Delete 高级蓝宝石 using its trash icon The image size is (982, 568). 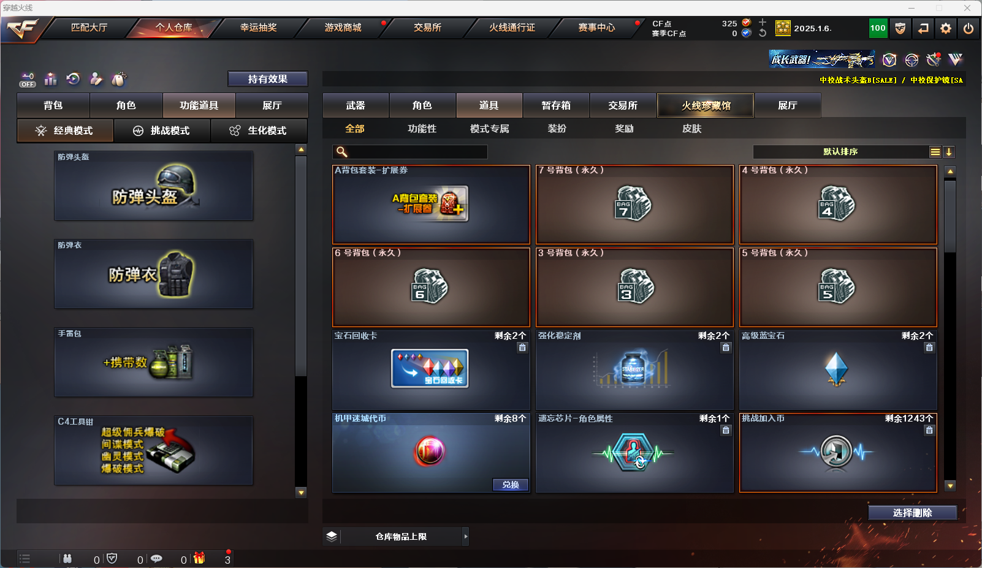click(x=929, y=347)
